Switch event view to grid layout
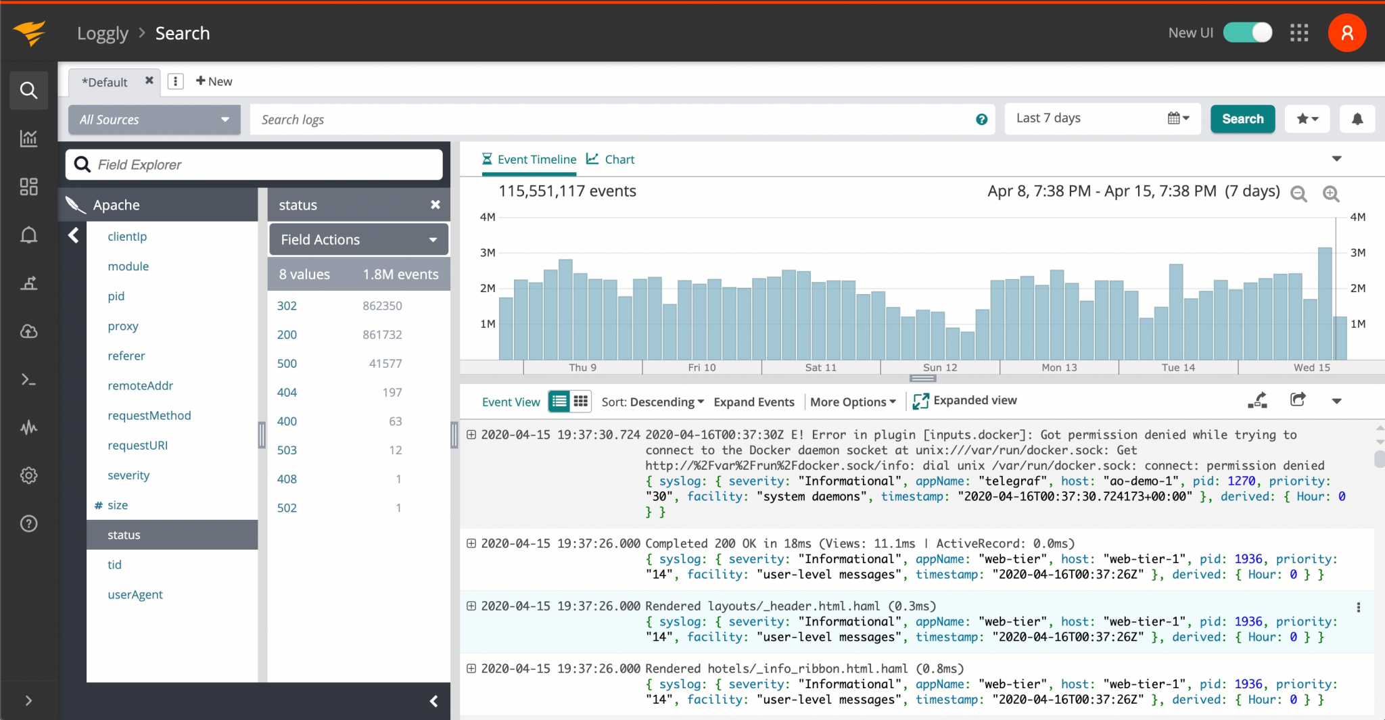 (580, 401)
